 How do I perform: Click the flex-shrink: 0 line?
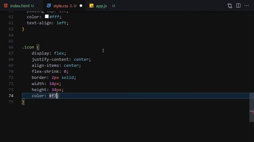pyautogui.click(x=50, y=71)
